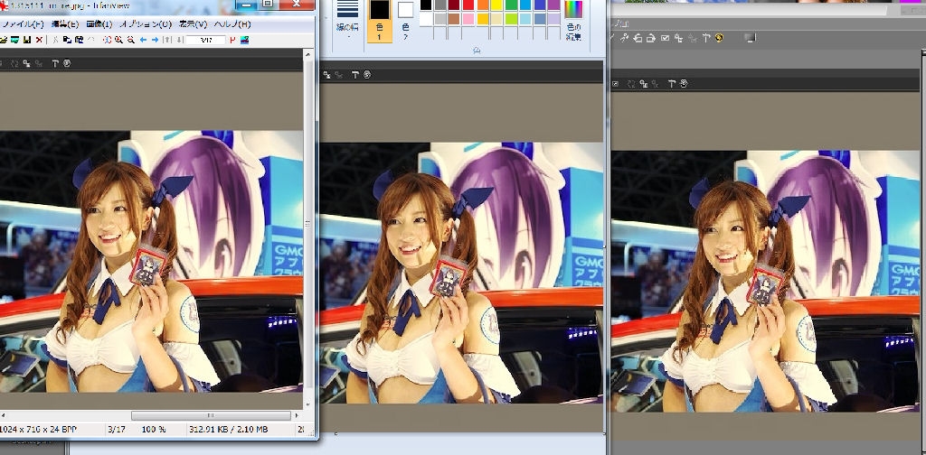Pick the black swatch in Paint palette

click(426, 5)
